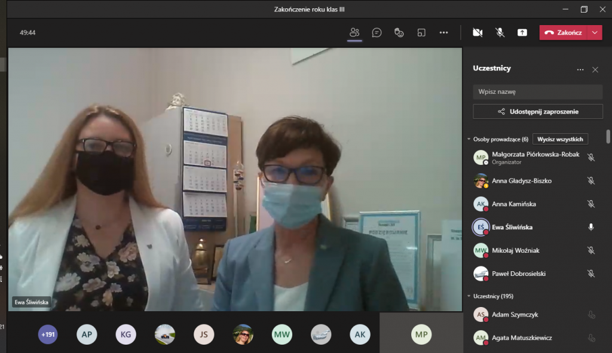Select Anna Kamińska in participants list
Screen dimensions: 612x353
pyautogui.click(x=513, y=204)
